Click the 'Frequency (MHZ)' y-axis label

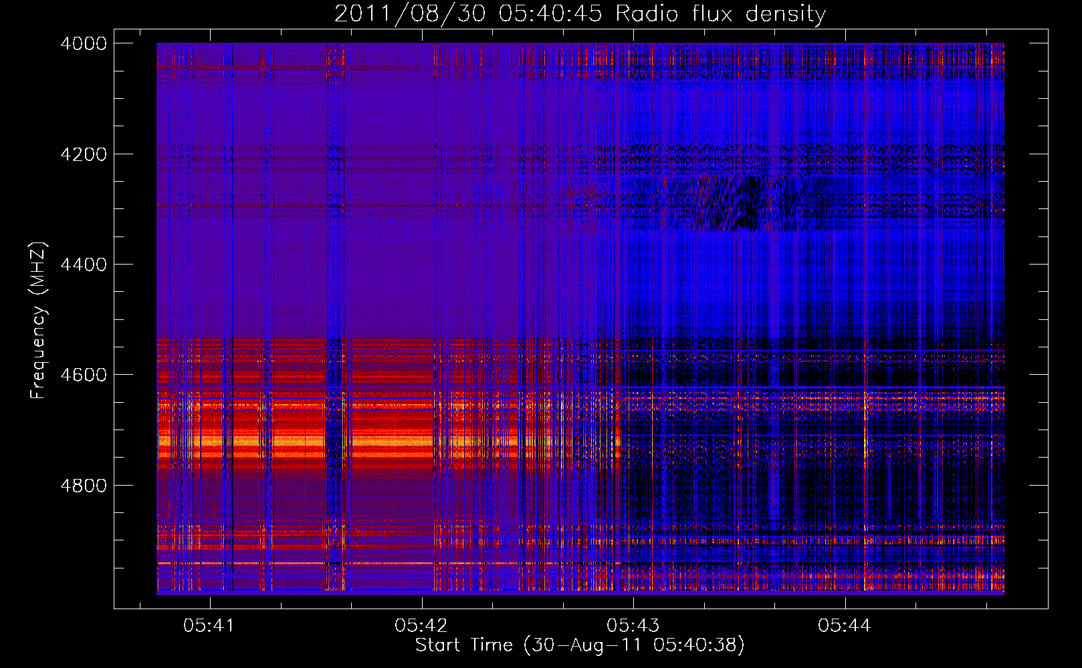38,321
